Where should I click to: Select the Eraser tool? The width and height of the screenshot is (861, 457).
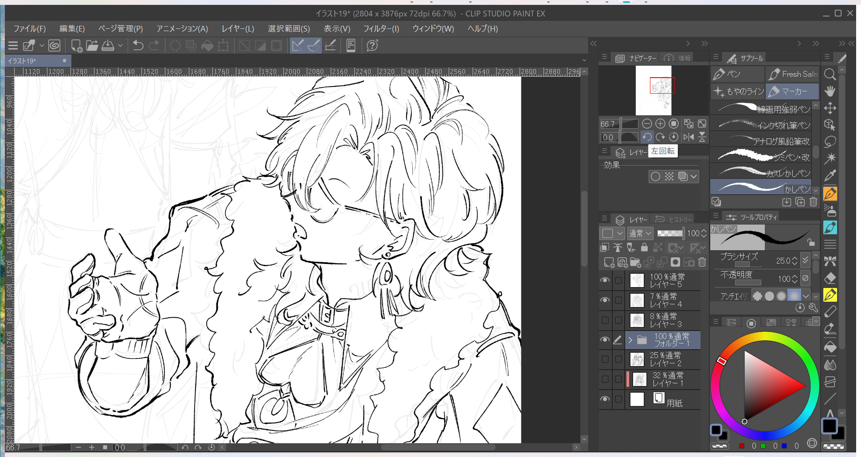point(830,279)
